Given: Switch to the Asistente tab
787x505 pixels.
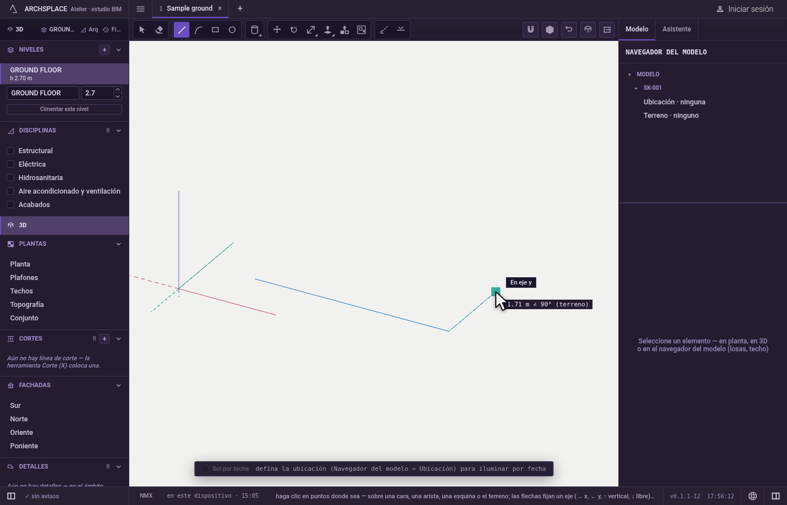Looking at the screenshot, I should click(677, 29).
